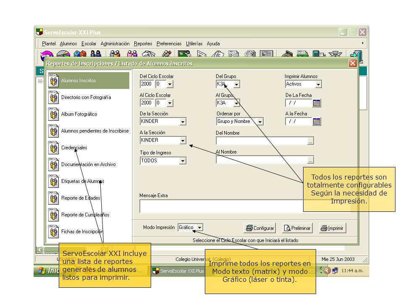This screenshot has height=302, width=403.
Task: Open the Modo Impresión dropdown
Action: [x=200, y=227]
